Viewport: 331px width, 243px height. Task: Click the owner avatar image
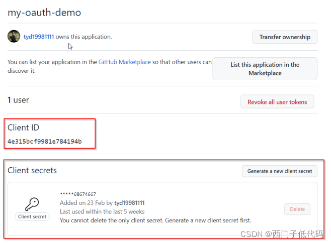pos(14,36)
